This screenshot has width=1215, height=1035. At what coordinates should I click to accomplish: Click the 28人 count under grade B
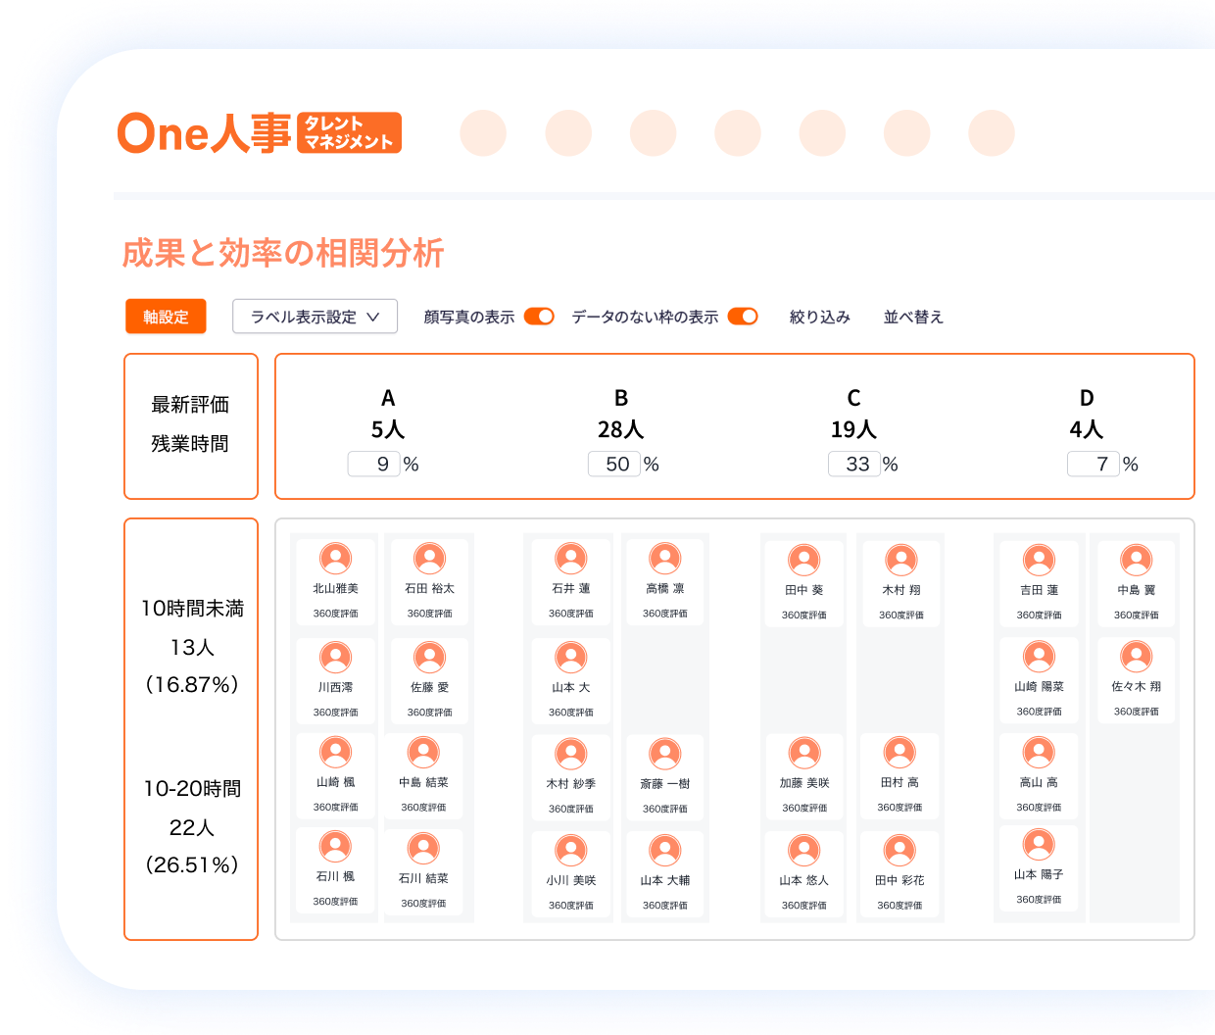621,429
